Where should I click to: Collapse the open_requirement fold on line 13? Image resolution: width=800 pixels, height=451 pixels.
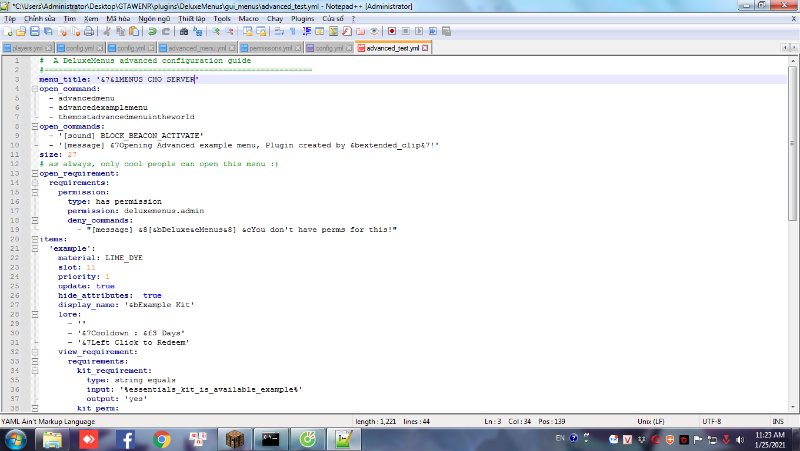[35, 173]
